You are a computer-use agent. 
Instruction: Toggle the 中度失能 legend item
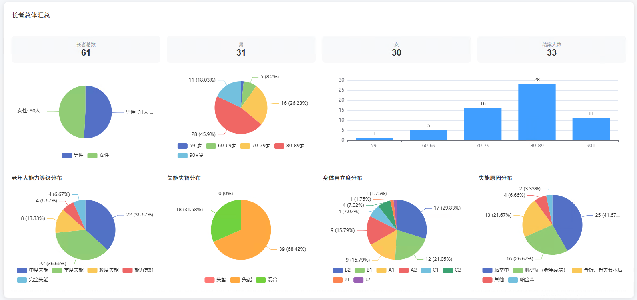pyautogui.click(x=33, y=270)
